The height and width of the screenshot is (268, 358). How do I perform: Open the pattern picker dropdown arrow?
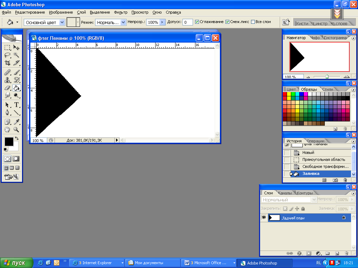pos(78,22)
